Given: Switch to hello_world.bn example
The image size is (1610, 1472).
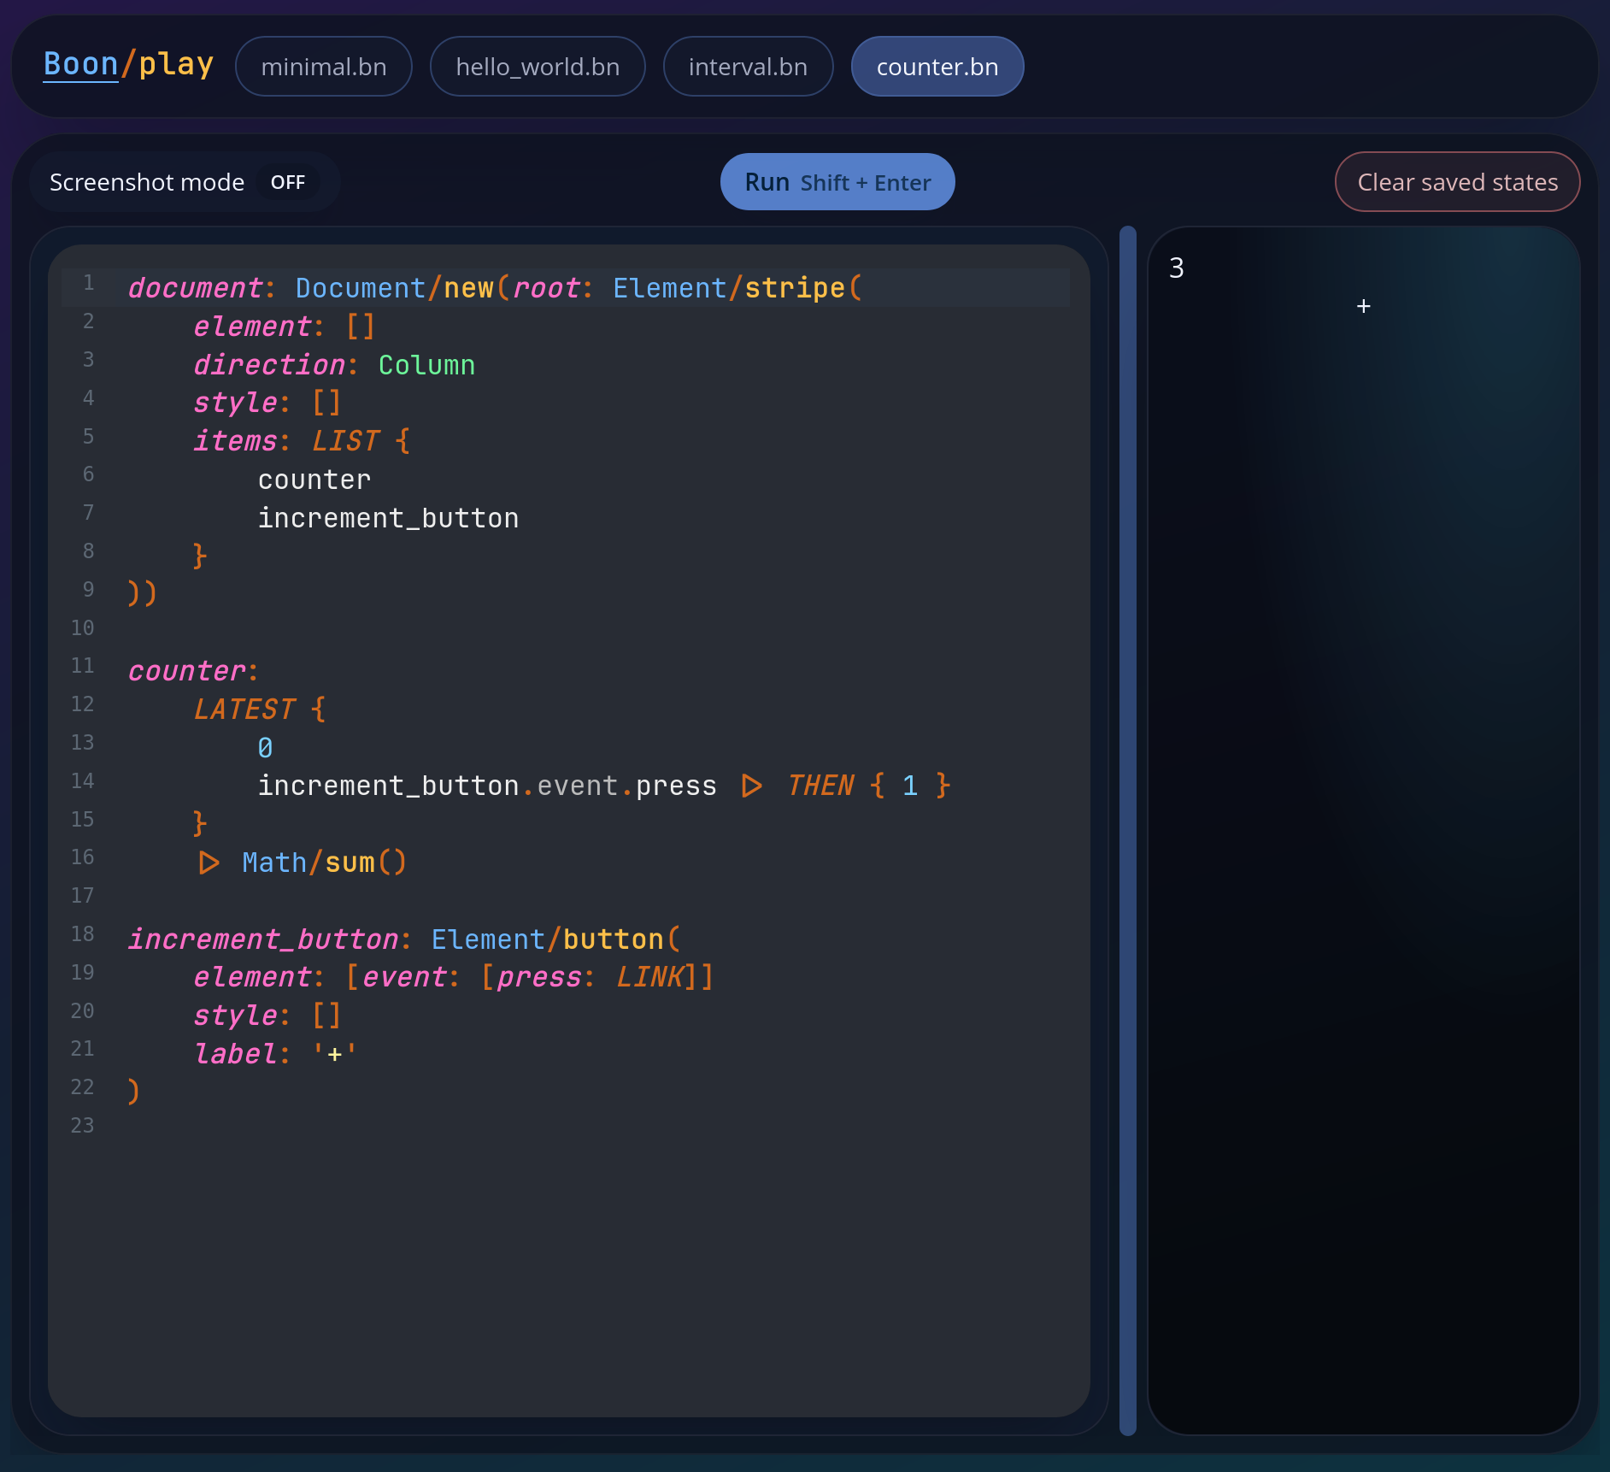Looking at the screenshot, I should pos(537,67).
